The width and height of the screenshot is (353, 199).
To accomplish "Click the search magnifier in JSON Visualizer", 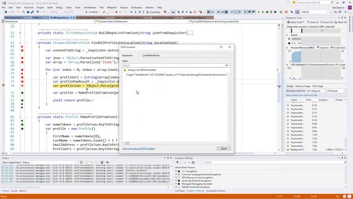I will (x=227, y=65).
